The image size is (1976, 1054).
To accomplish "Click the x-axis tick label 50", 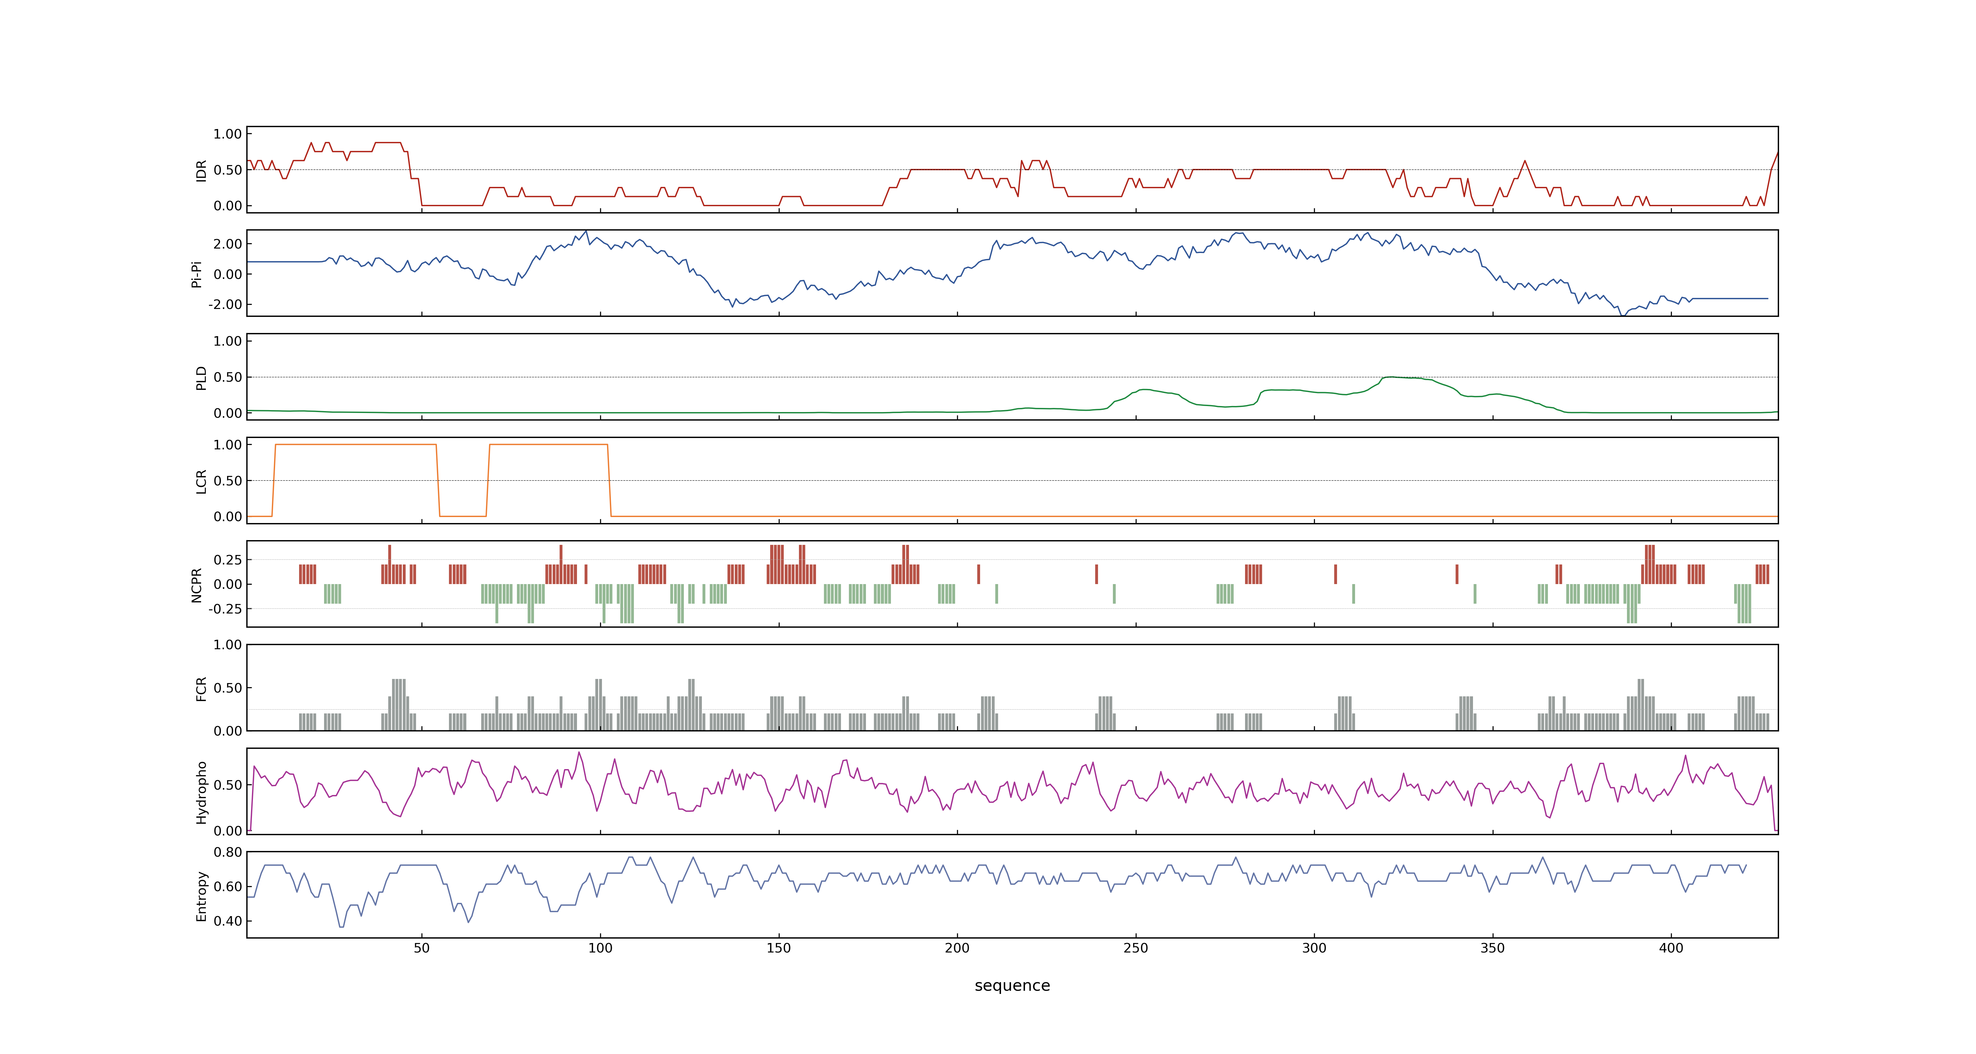I will [x=422, y=948].
